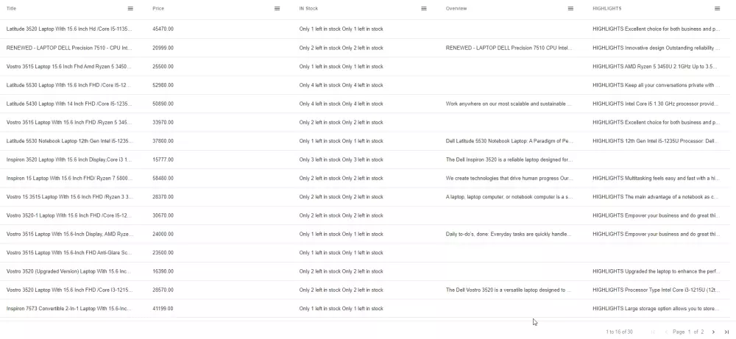
Task: Sort by the HIGHLIGHTS column header
Action: 607,8
